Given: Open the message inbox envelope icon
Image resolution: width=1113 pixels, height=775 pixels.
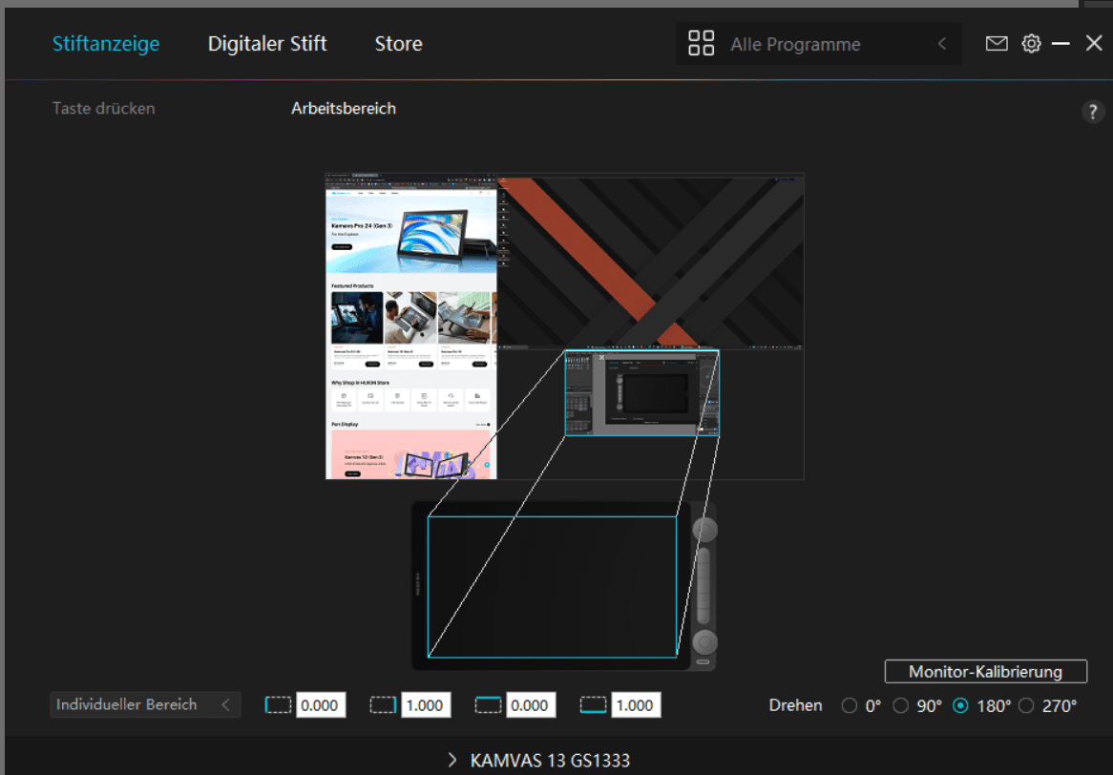Looking at the screenshot, I should point(997,43).
